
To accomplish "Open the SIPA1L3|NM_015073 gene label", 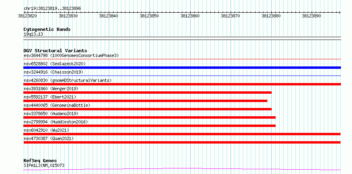I will [44, 166].
